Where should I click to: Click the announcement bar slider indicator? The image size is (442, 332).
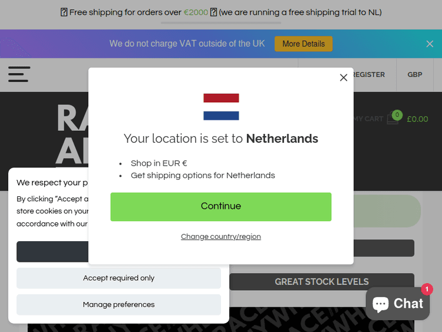coord(221,23)
